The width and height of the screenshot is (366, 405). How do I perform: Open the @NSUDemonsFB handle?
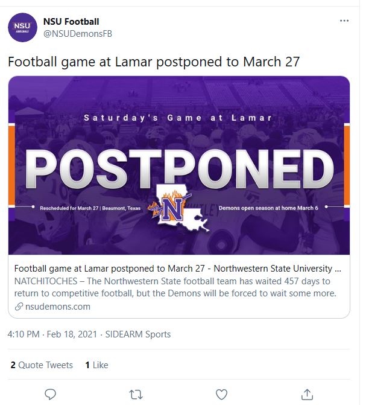77,34
